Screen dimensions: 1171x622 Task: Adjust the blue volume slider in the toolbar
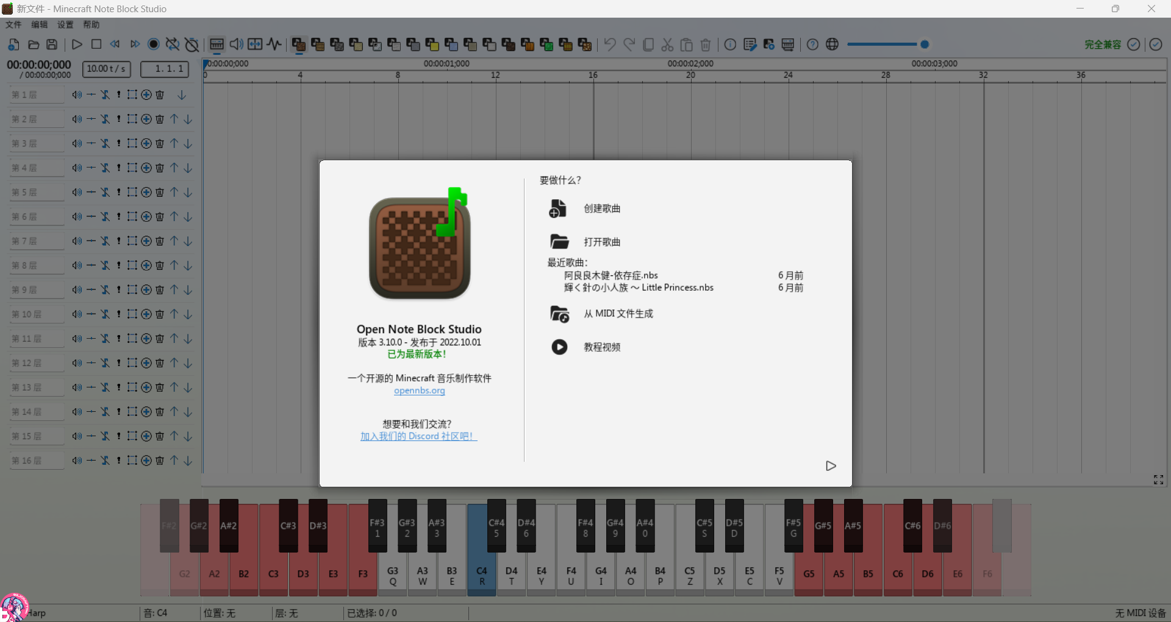coord(887,44)
